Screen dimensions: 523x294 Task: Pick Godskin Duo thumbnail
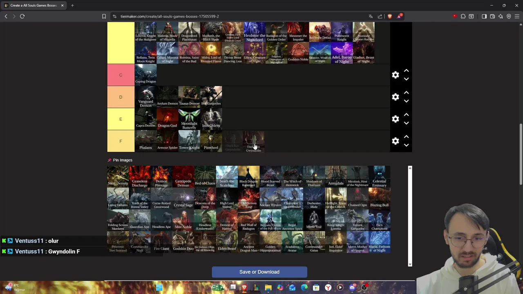pos(183,242)
